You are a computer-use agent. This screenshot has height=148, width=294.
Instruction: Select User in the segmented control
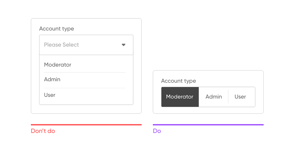point(240,97)
